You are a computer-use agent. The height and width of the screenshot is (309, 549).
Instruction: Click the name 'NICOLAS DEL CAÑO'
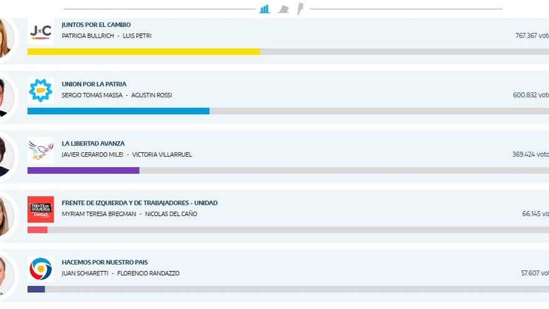(171, 213)
